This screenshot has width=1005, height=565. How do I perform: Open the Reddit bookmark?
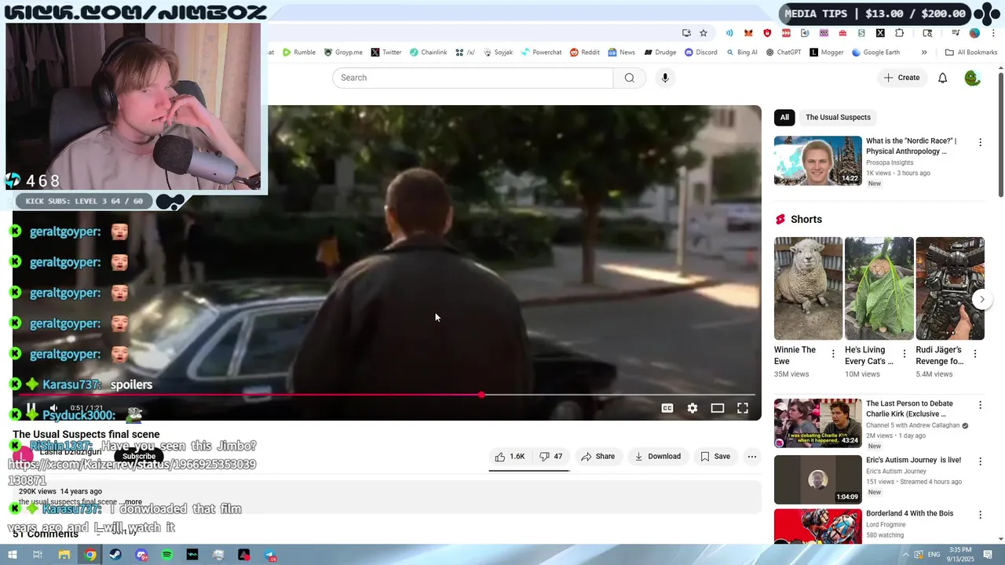coord(584,53)
